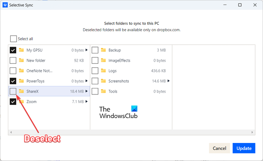Click the 92 KB size value

coord(79,61)
